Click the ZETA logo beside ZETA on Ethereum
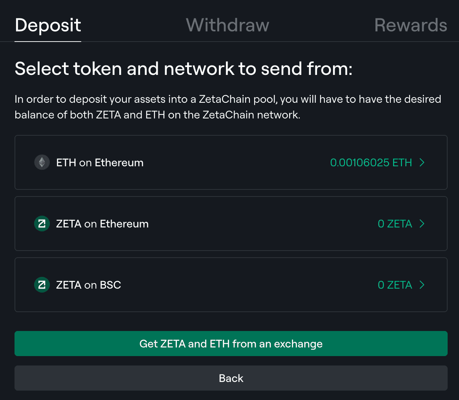 tap(42, 224)
